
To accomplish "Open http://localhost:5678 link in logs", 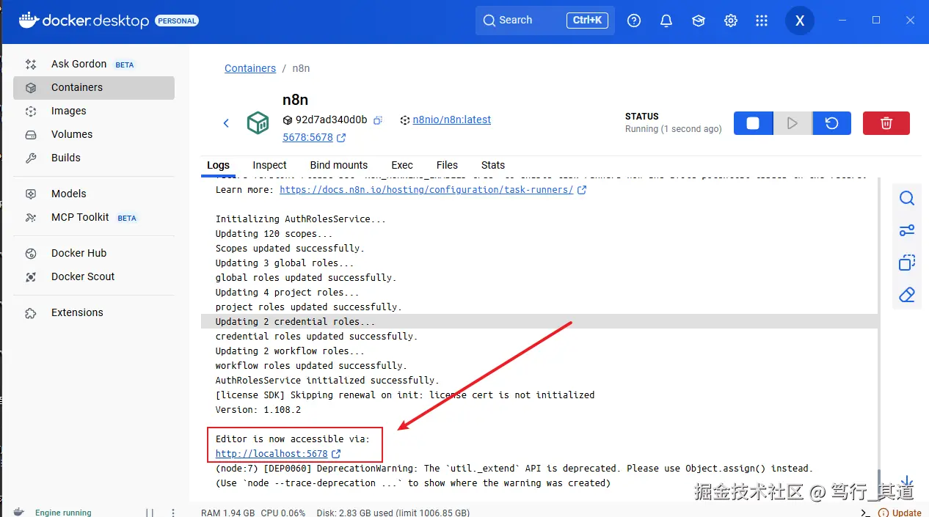I will (272, 454).
